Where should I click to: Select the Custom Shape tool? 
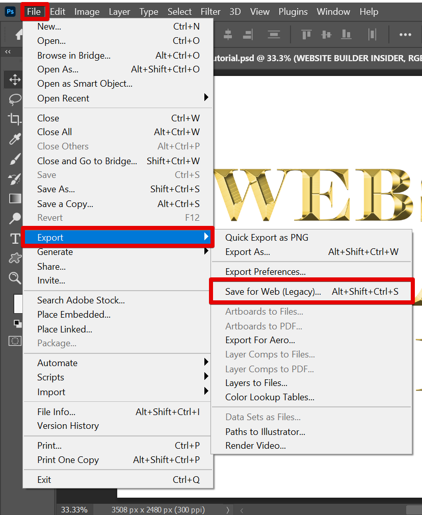tap(15, 258)
